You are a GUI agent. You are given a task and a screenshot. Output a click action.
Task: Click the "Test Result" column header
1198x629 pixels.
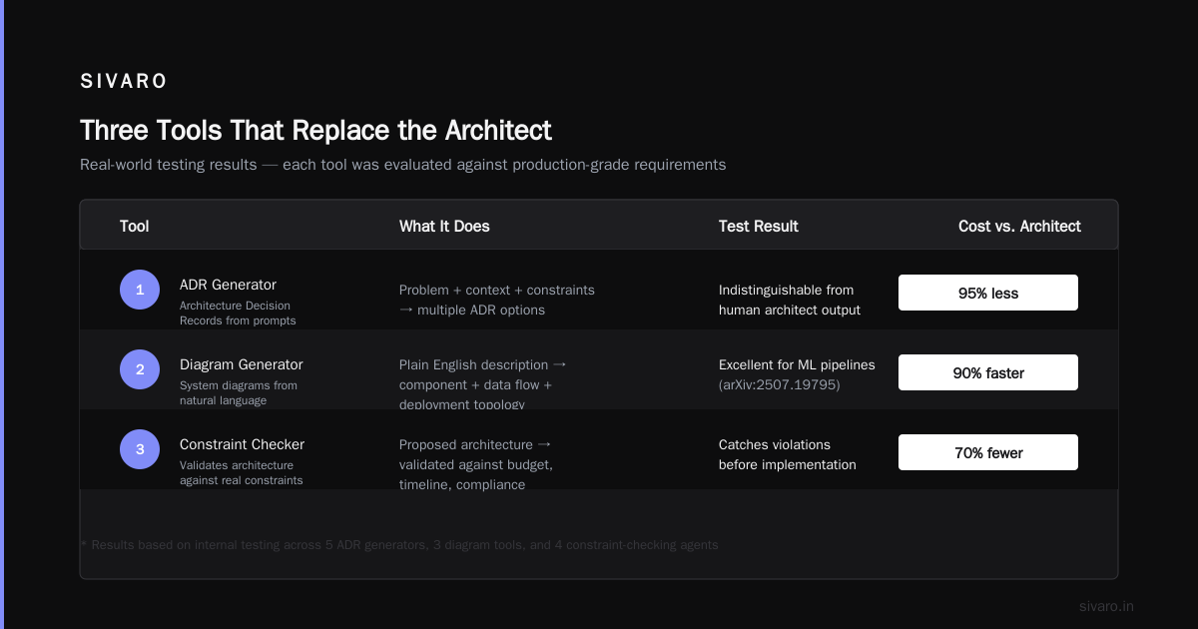pyautogui.click(x=759, y=227)
